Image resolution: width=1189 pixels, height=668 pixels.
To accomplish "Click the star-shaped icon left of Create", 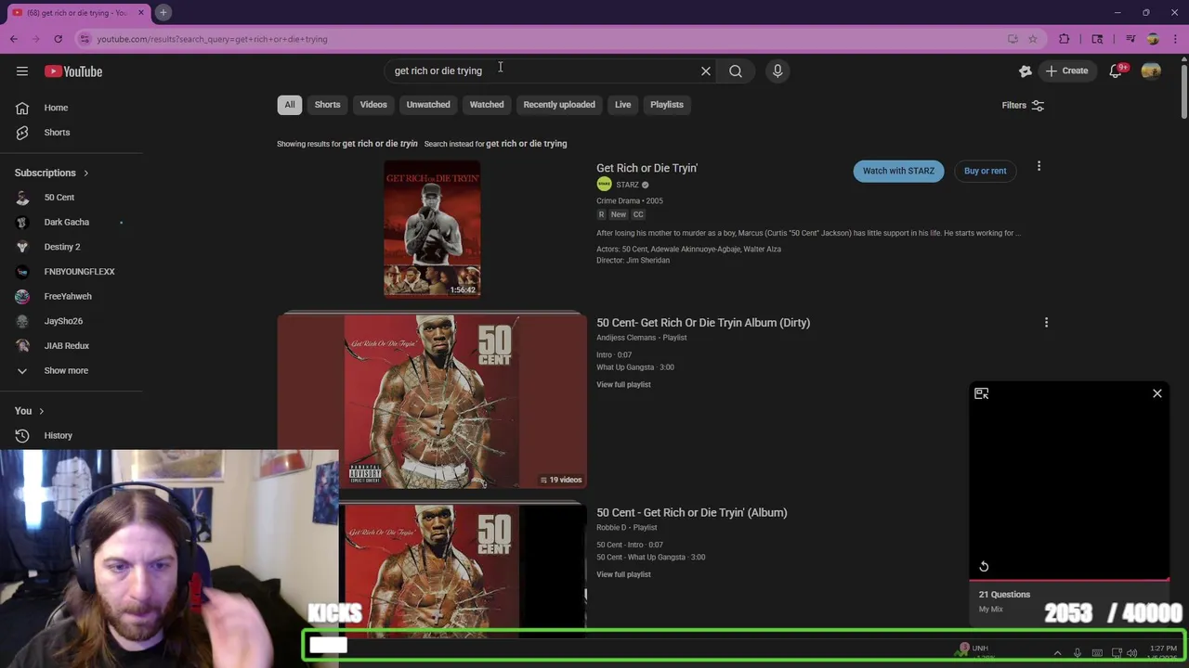I will (1026, 71).
